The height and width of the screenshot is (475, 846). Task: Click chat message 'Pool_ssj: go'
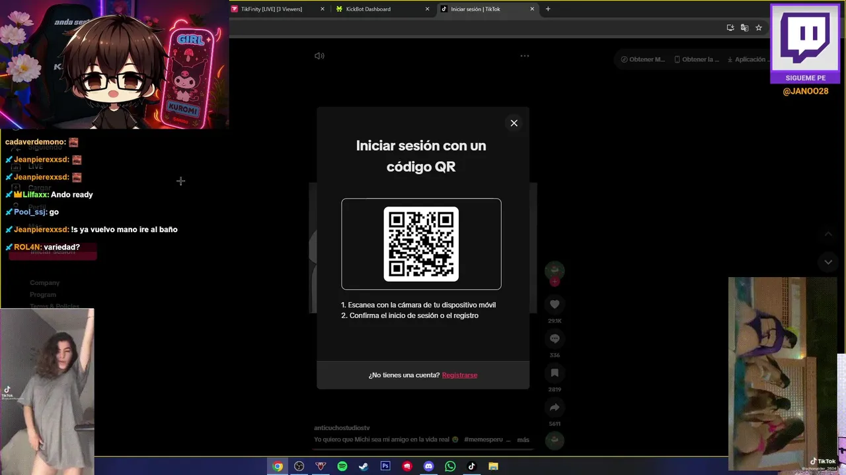tap(32, 212)
